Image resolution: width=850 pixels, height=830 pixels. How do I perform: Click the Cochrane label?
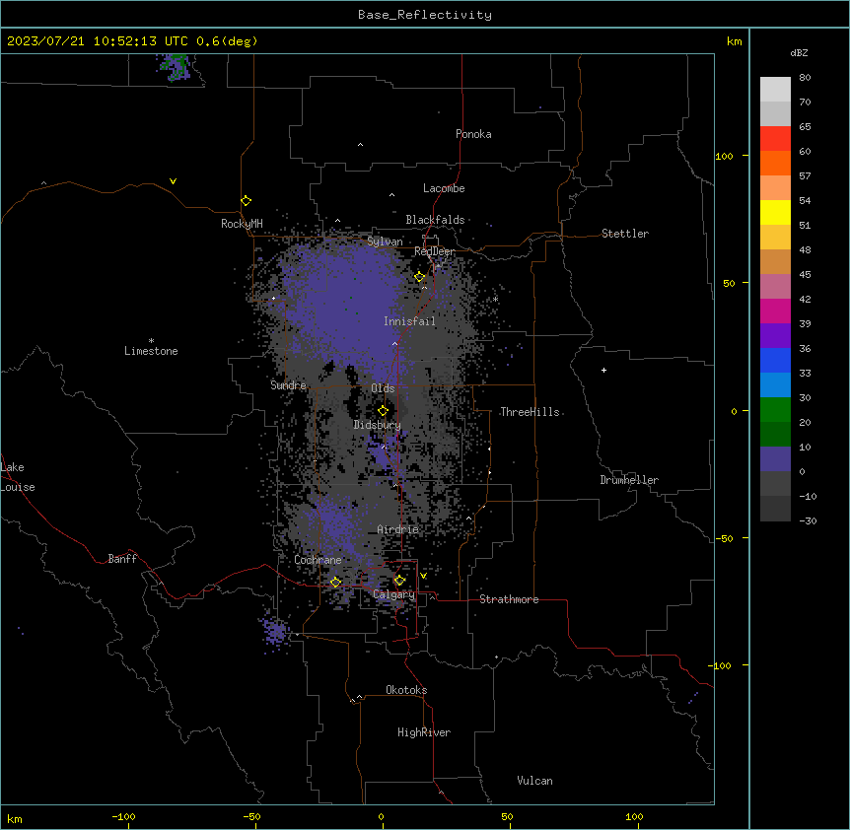point(318,560)
